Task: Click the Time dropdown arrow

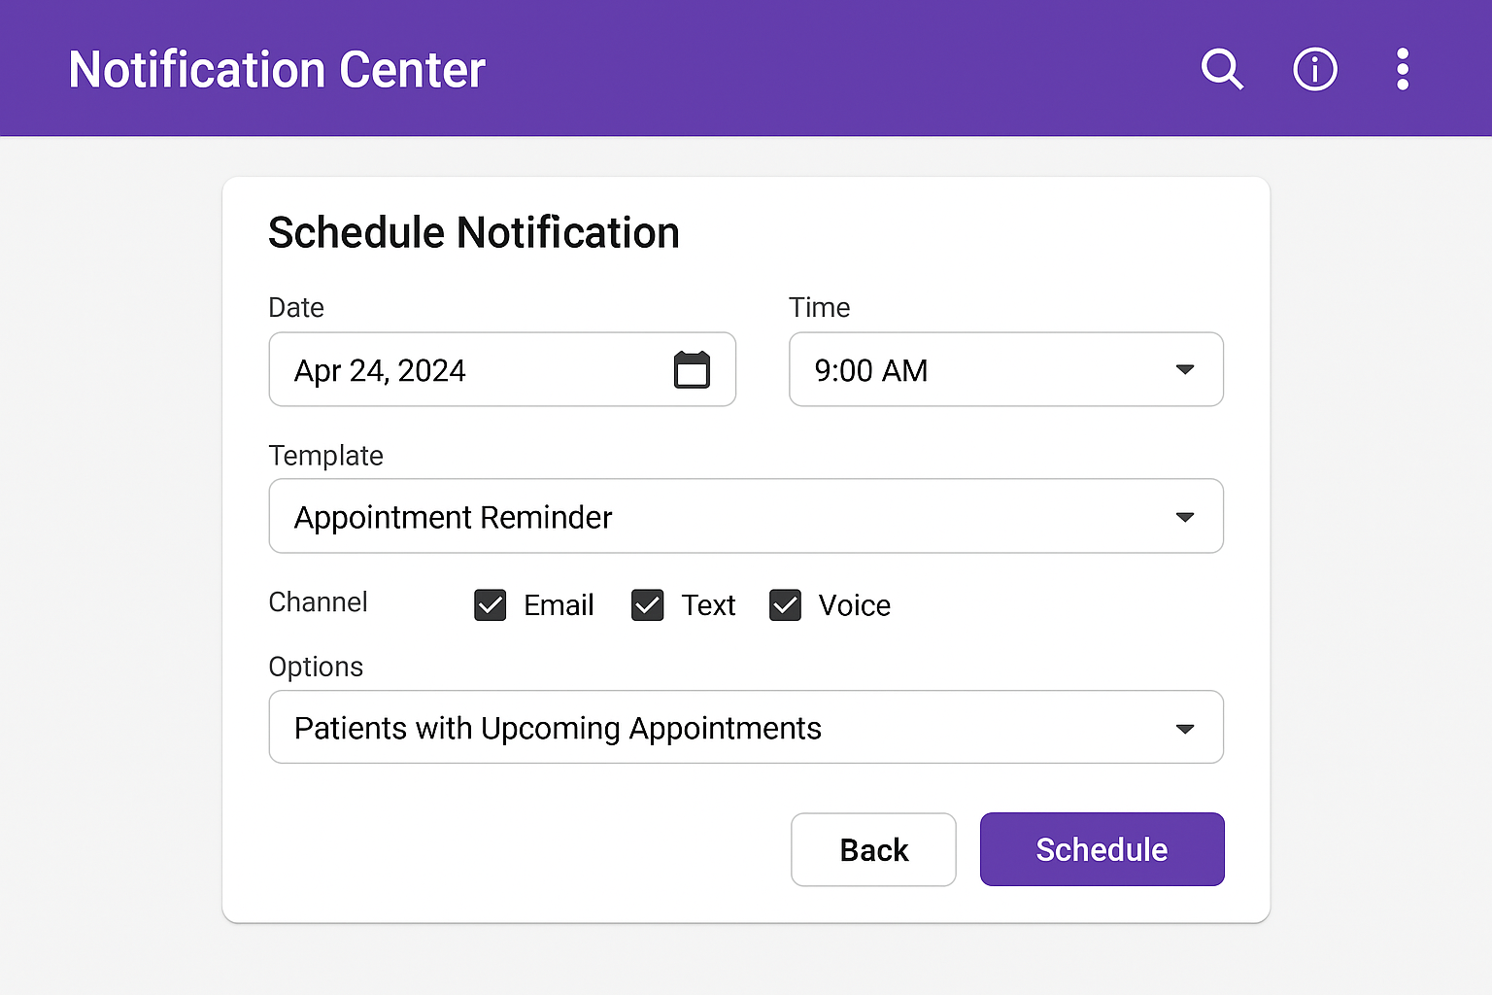Action: (1184, 369)
